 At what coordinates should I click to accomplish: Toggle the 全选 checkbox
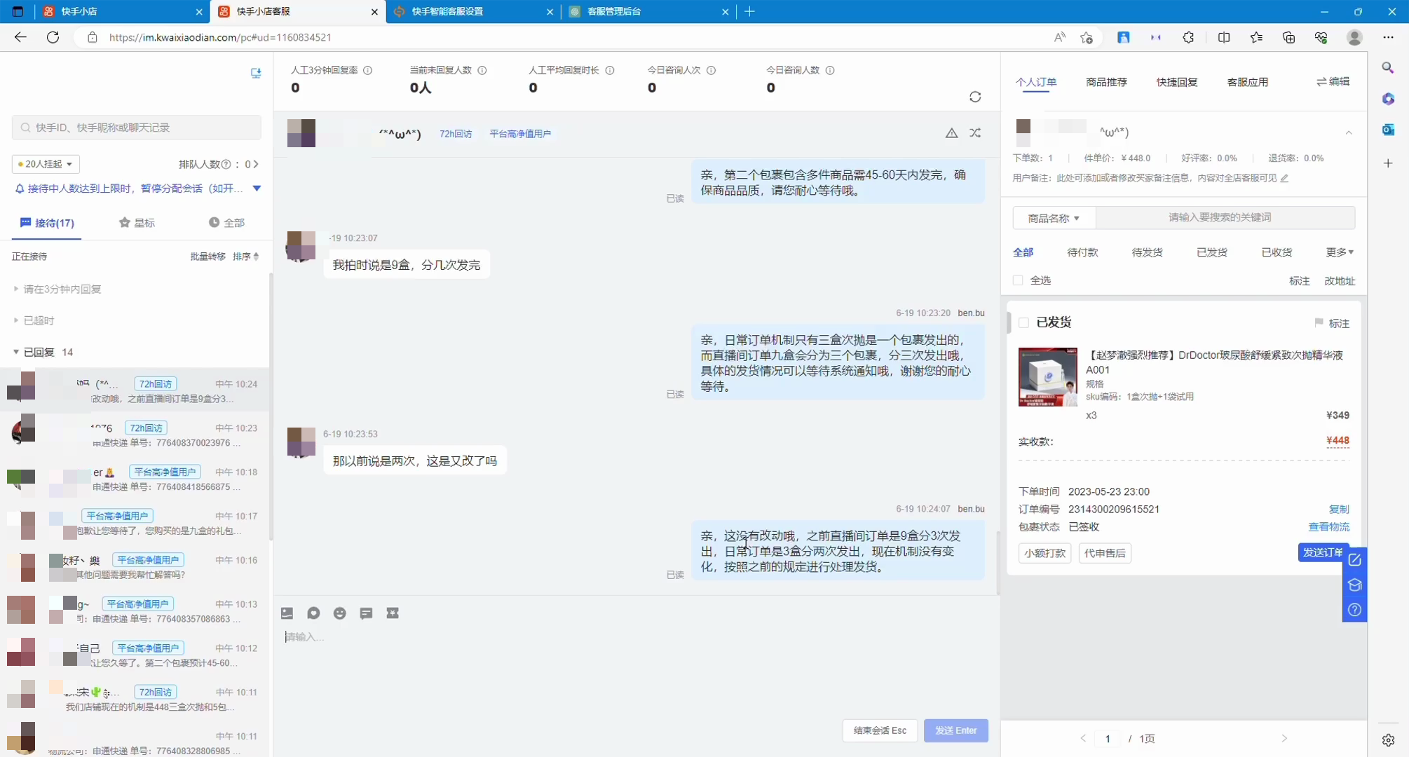[x=1018, y=280]
